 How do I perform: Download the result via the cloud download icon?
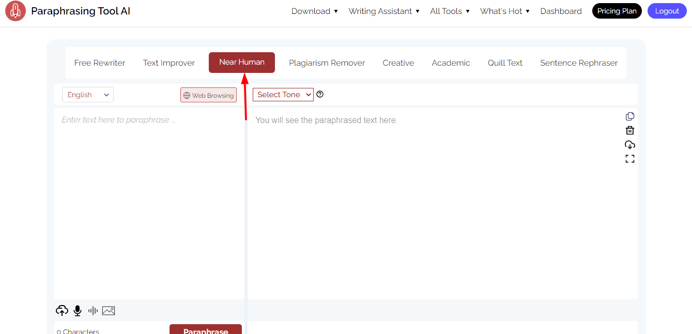click(x=630, y=145)
